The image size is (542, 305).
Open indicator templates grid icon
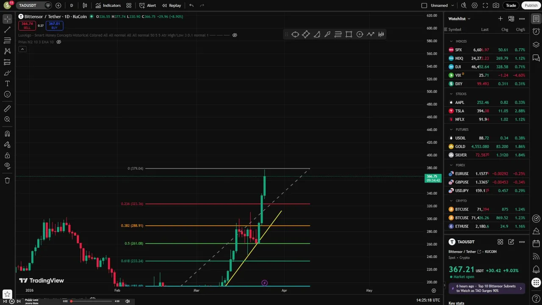click(129, 6)
